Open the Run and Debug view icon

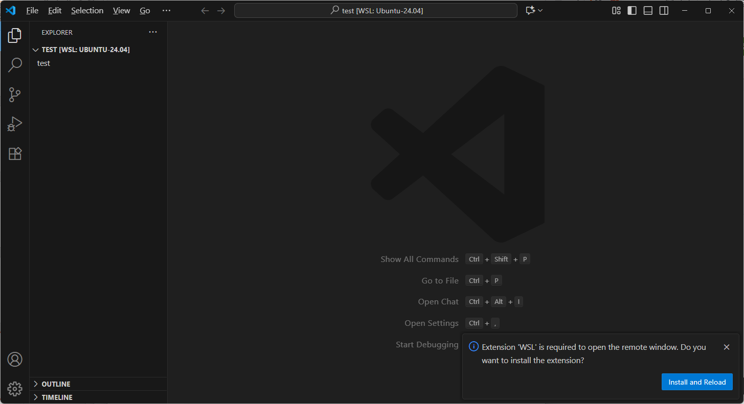click(x=15, y=124)
